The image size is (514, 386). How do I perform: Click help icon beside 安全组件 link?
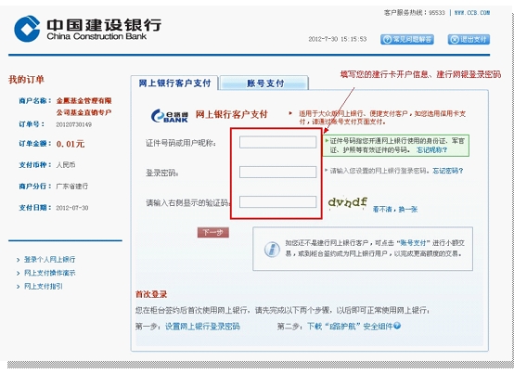pos(397,326)
